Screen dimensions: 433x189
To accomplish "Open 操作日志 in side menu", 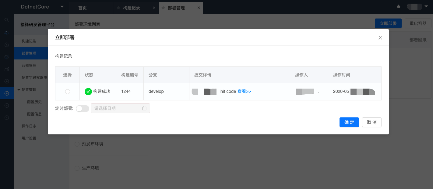I will pos(29,126).
